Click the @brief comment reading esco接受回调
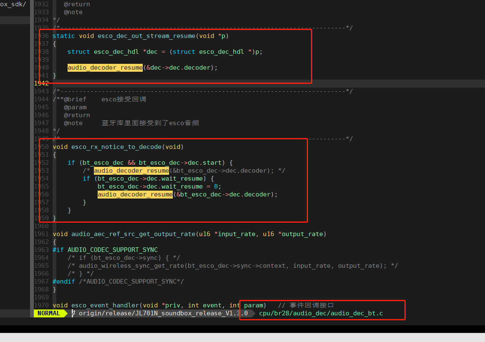 click(x=124, y=99)
